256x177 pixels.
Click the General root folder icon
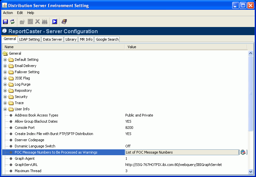coord(5,53)
